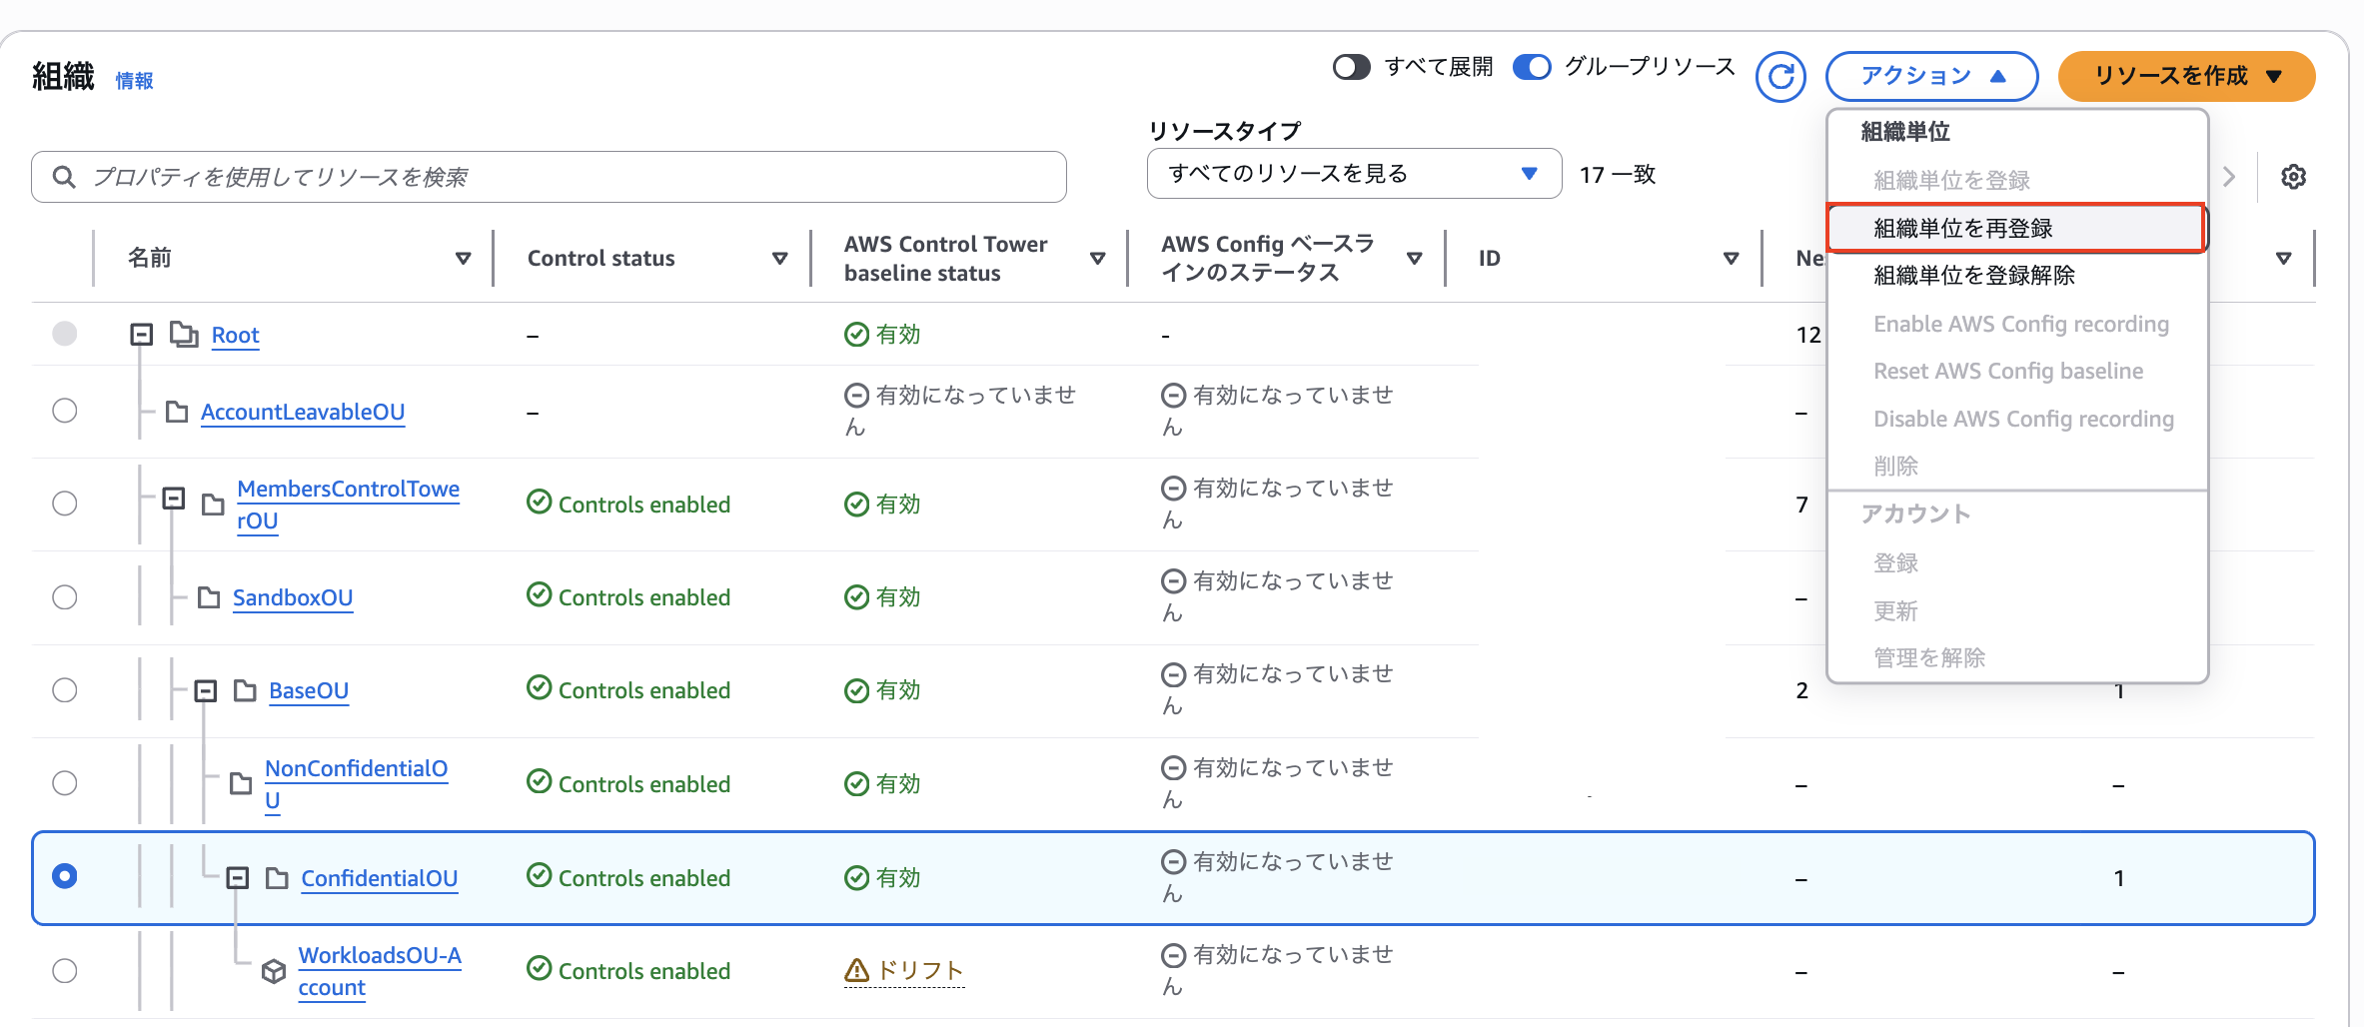Viewport: 2364px width, 1027px height.
Task: Disable the グループリソース toggle
Action: [x=1532, y=66]
